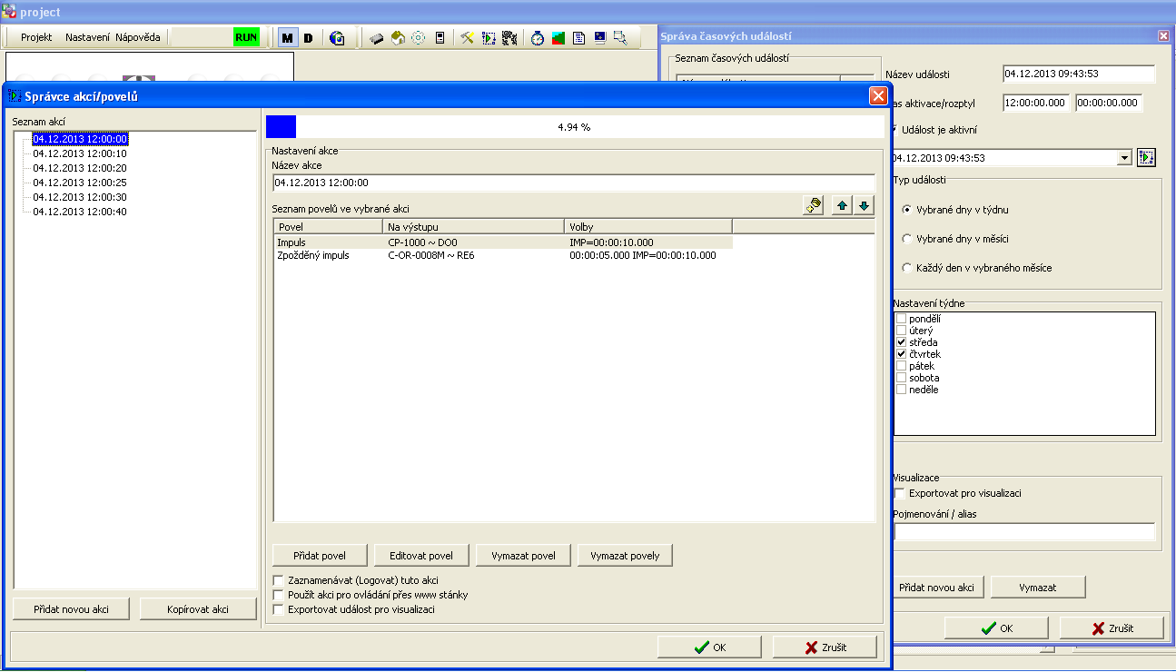The height and width of the screenshot is (672, 1176).
Task: Select the Zpožděný impuls command row
Action: click(x=504, y=255)
